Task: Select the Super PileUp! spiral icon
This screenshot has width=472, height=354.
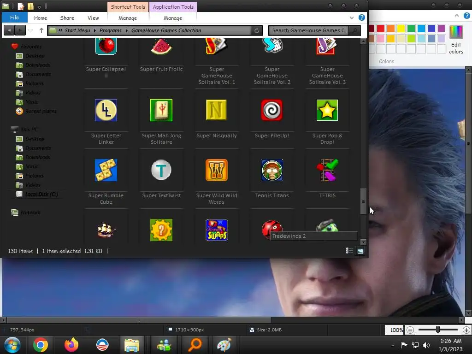Action: pyautogui.click(x=272, y=110)
